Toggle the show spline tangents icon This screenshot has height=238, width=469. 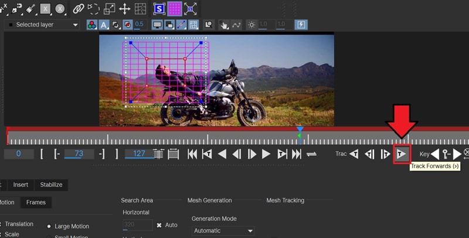coord(181,25)
